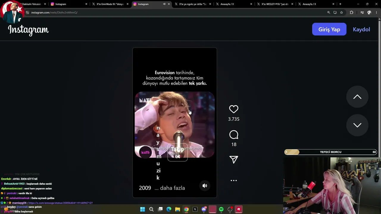Open the Chrome three-dot menu
The height and width of the screenshot is (214, 381).
[x=376, y=12]
